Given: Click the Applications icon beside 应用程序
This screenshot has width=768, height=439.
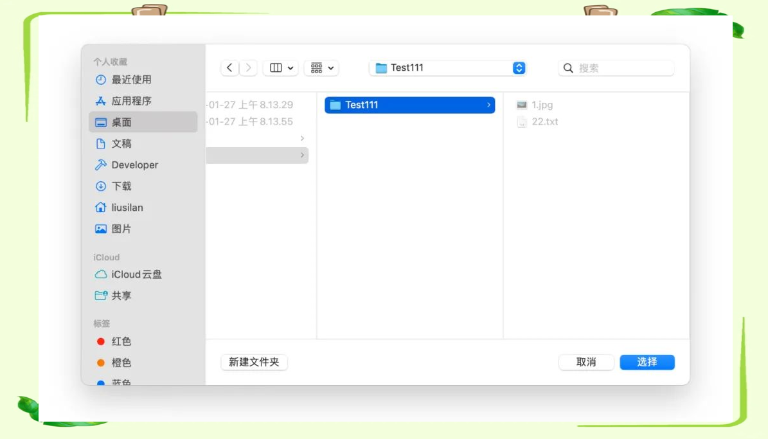Looking at the screenshot, I should [100, 100].
